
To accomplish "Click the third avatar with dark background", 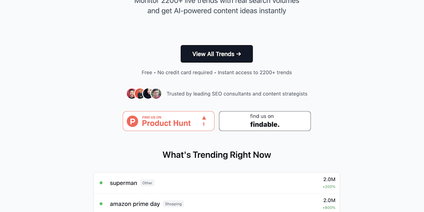I will [x=148, y=94].
